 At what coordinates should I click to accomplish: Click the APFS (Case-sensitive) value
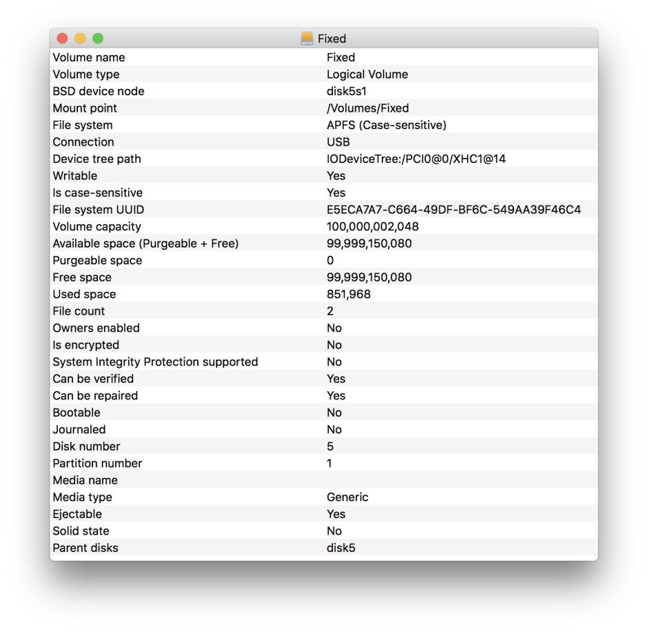click(x=386, y=125)
